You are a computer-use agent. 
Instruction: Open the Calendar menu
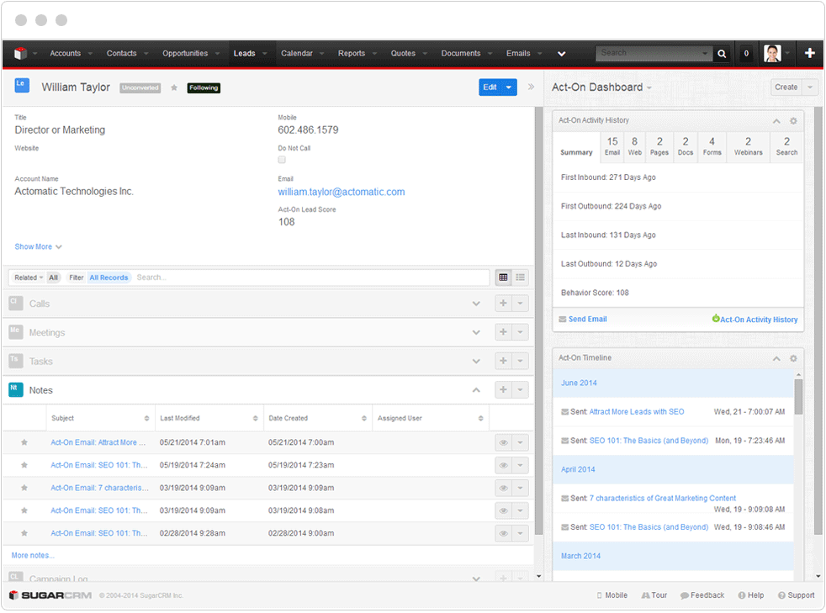click(x=297, y=53)
